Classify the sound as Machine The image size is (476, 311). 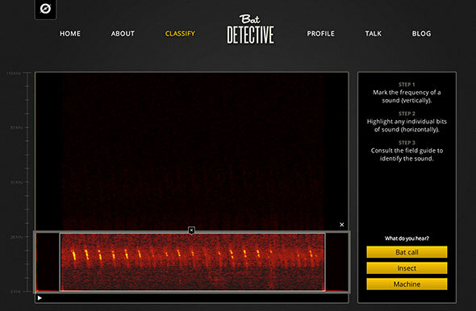tap(407, 284)
